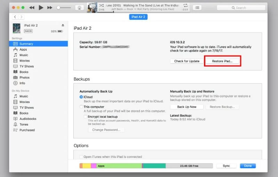
Task: Open Tones under On My Device
Action: pyautogui.click(x=39, y=124)
